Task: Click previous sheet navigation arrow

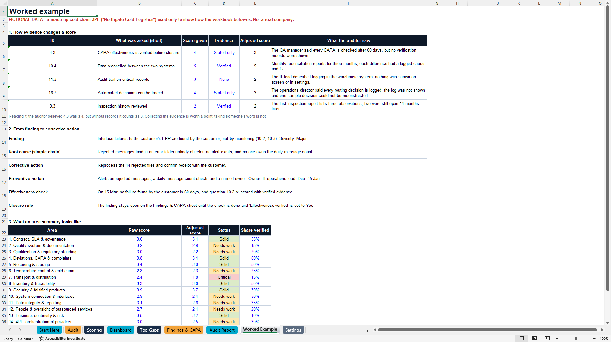Action: (x=10, y=330)
